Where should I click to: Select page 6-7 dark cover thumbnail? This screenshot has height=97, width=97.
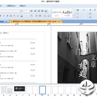coord(20,90)
